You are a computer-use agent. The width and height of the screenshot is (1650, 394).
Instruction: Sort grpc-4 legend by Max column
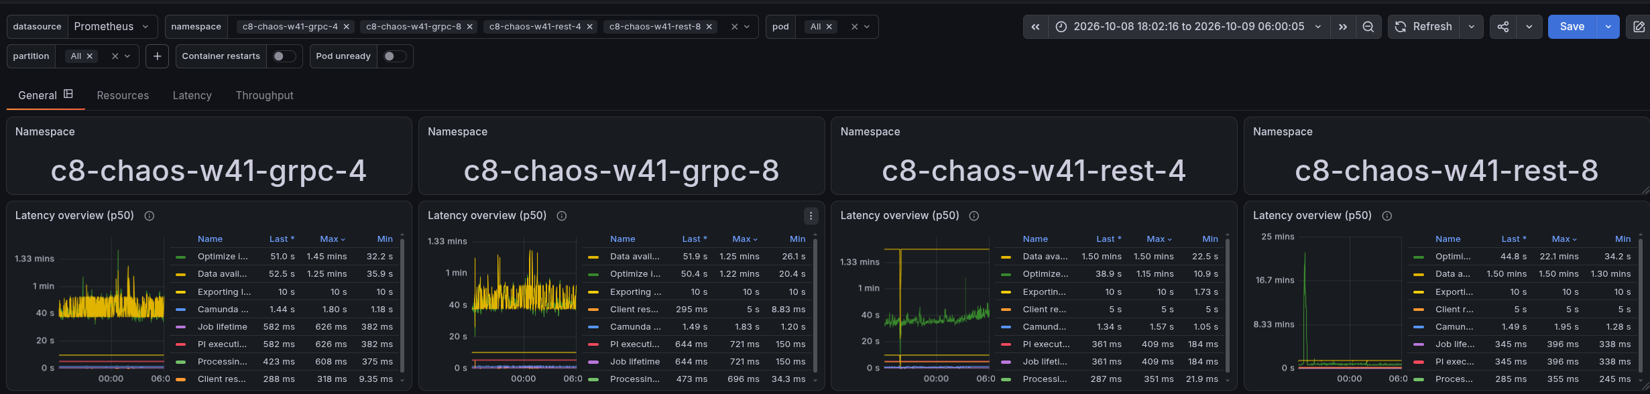[x=333, y=239]
